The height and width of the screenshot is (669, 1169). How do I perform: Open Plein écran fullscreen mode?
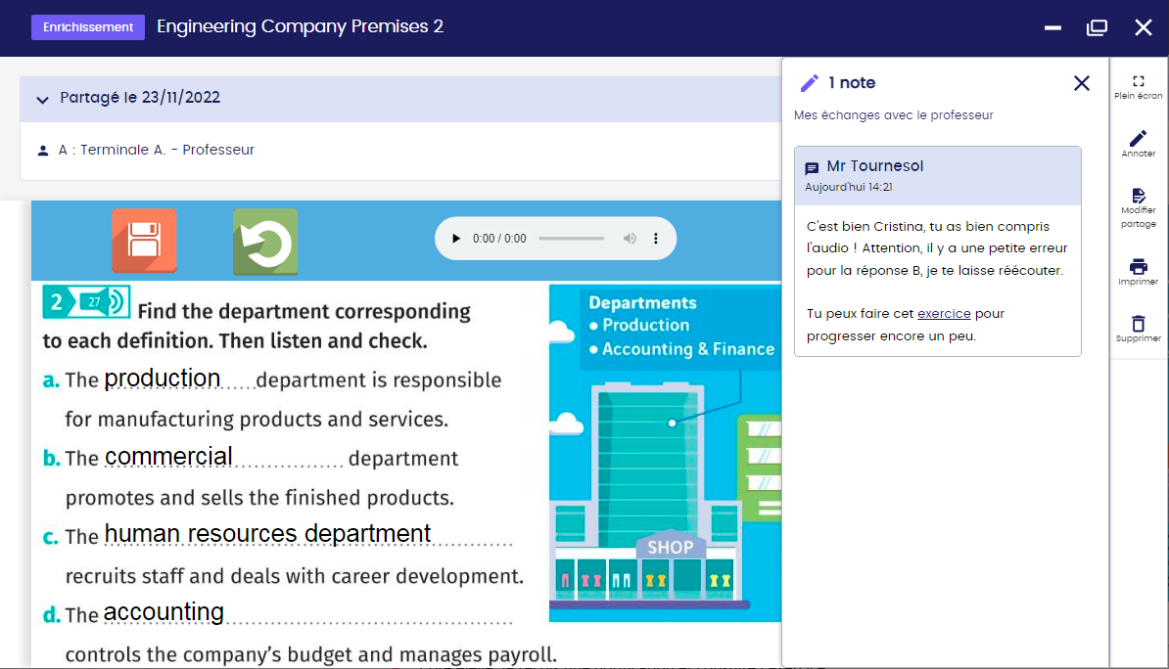(x=1138, y=87)
